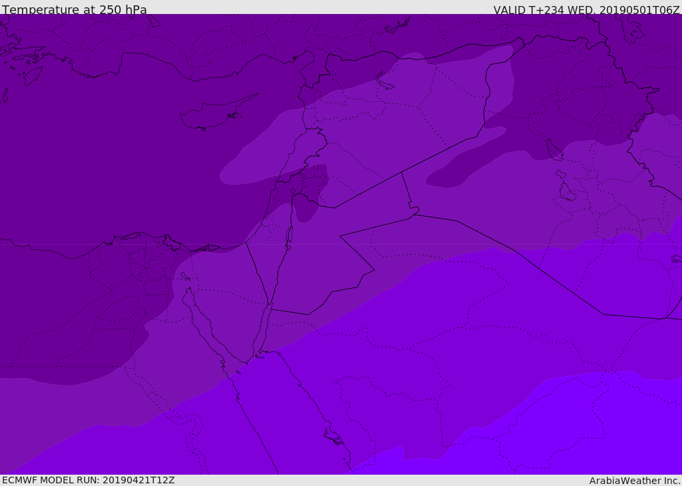Click the 'ArabiaWeather Inc.' credit text

[x=635, y=481]
